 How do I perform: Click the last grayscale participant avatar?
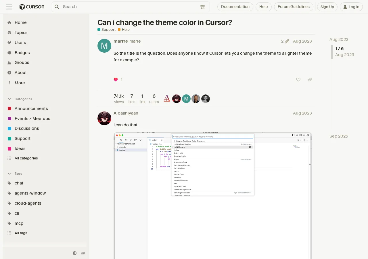206,99
